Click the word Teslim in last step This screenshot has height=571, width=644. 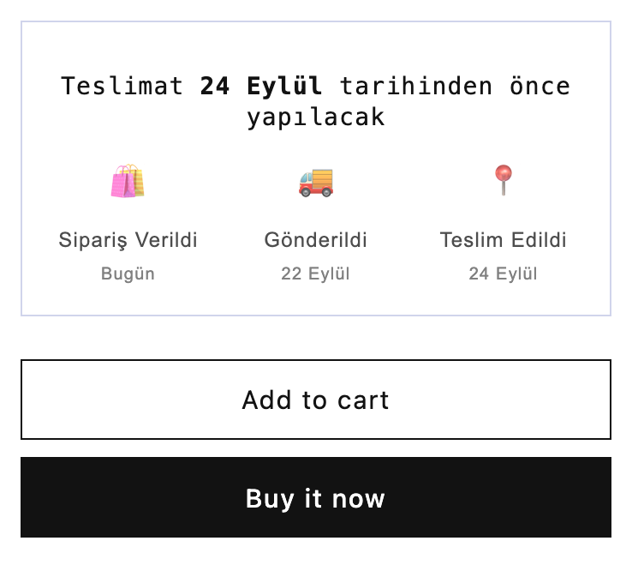click(x=468, y=240)
